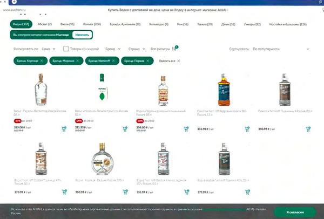Add the 281.95 ₽ Морoша vodka to cart
This screenshot has width=324, height=219.
[125, 129]
